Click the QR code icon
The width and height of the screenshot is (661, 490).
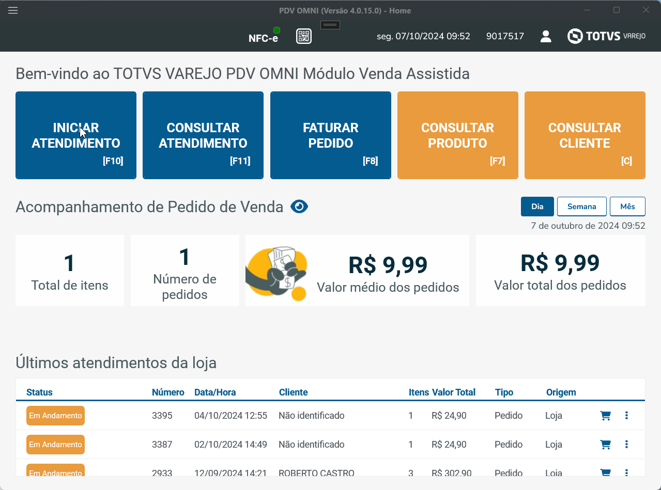click(x=304, y=36)
